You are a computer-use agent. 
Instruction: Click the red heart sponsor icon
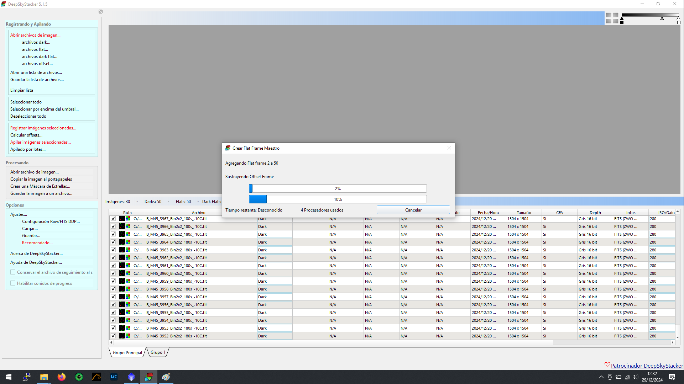pos(607,365)
